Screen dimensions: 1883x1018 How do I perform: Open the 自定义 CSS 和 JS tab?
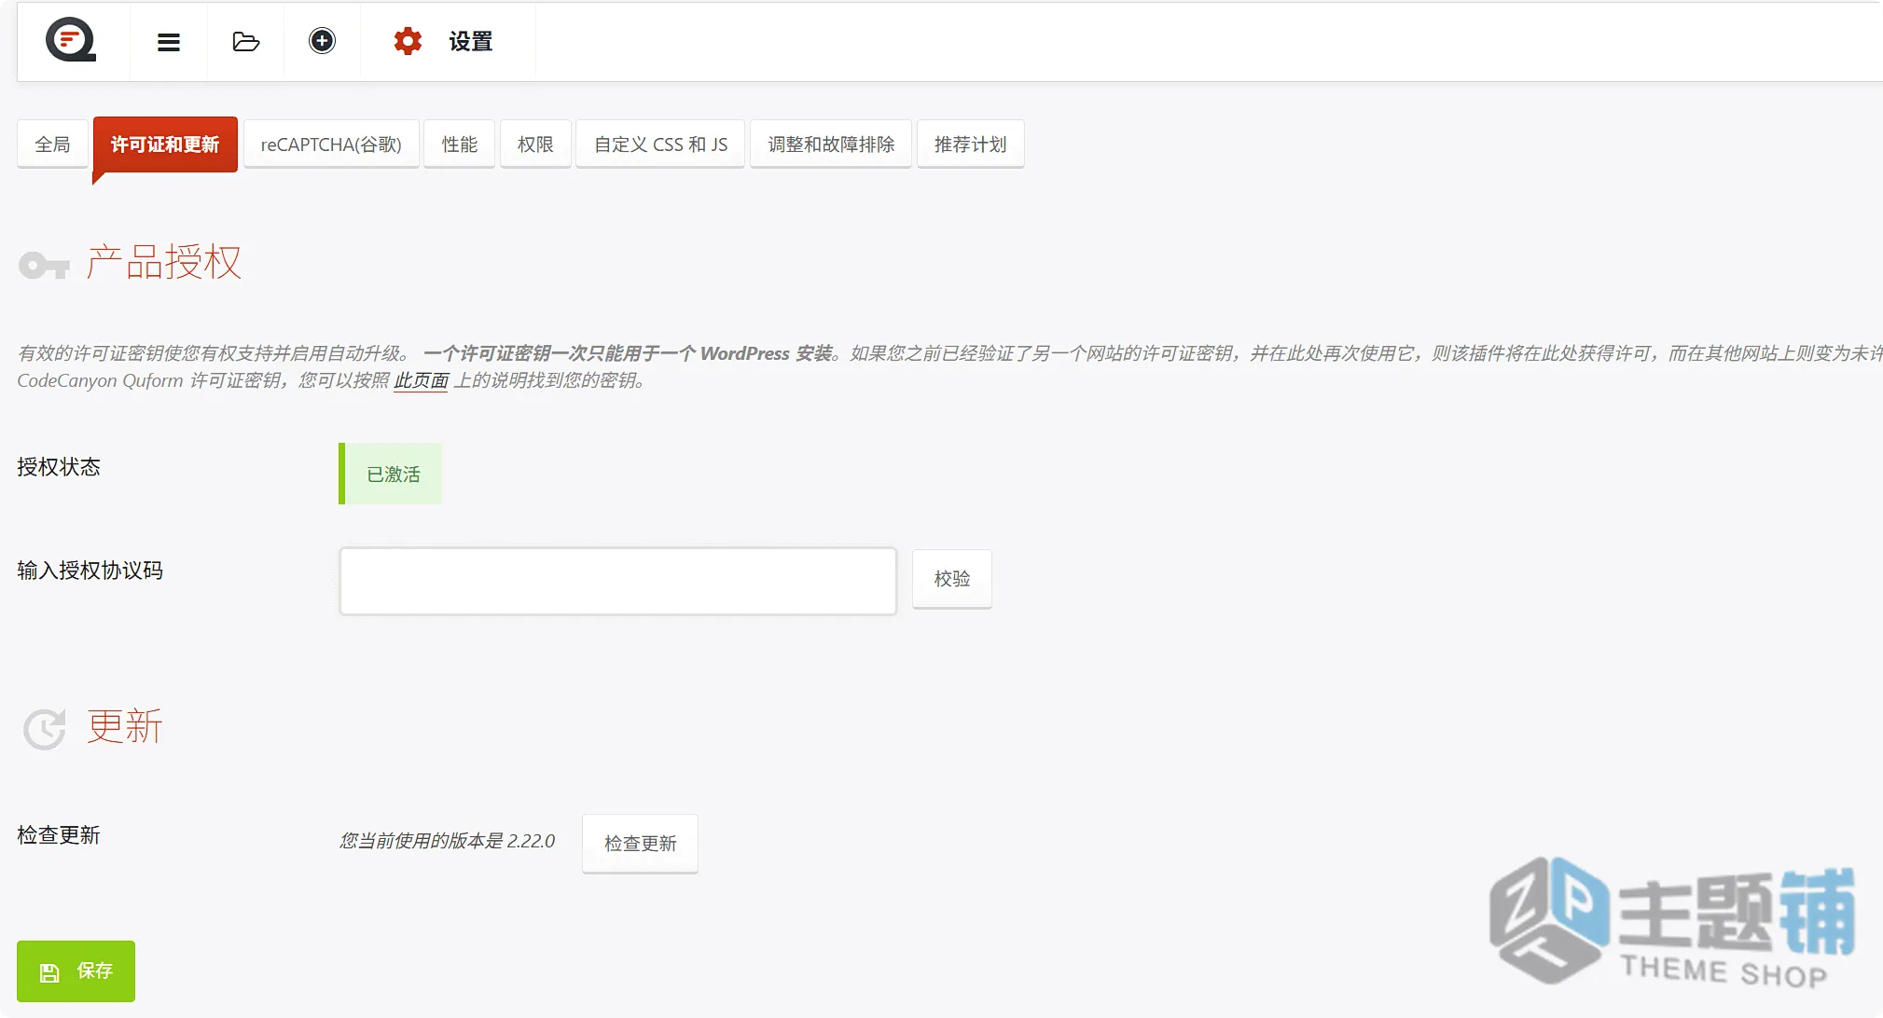click(660, 144)
